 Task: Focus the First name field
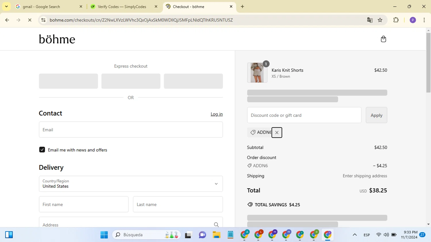84,204
